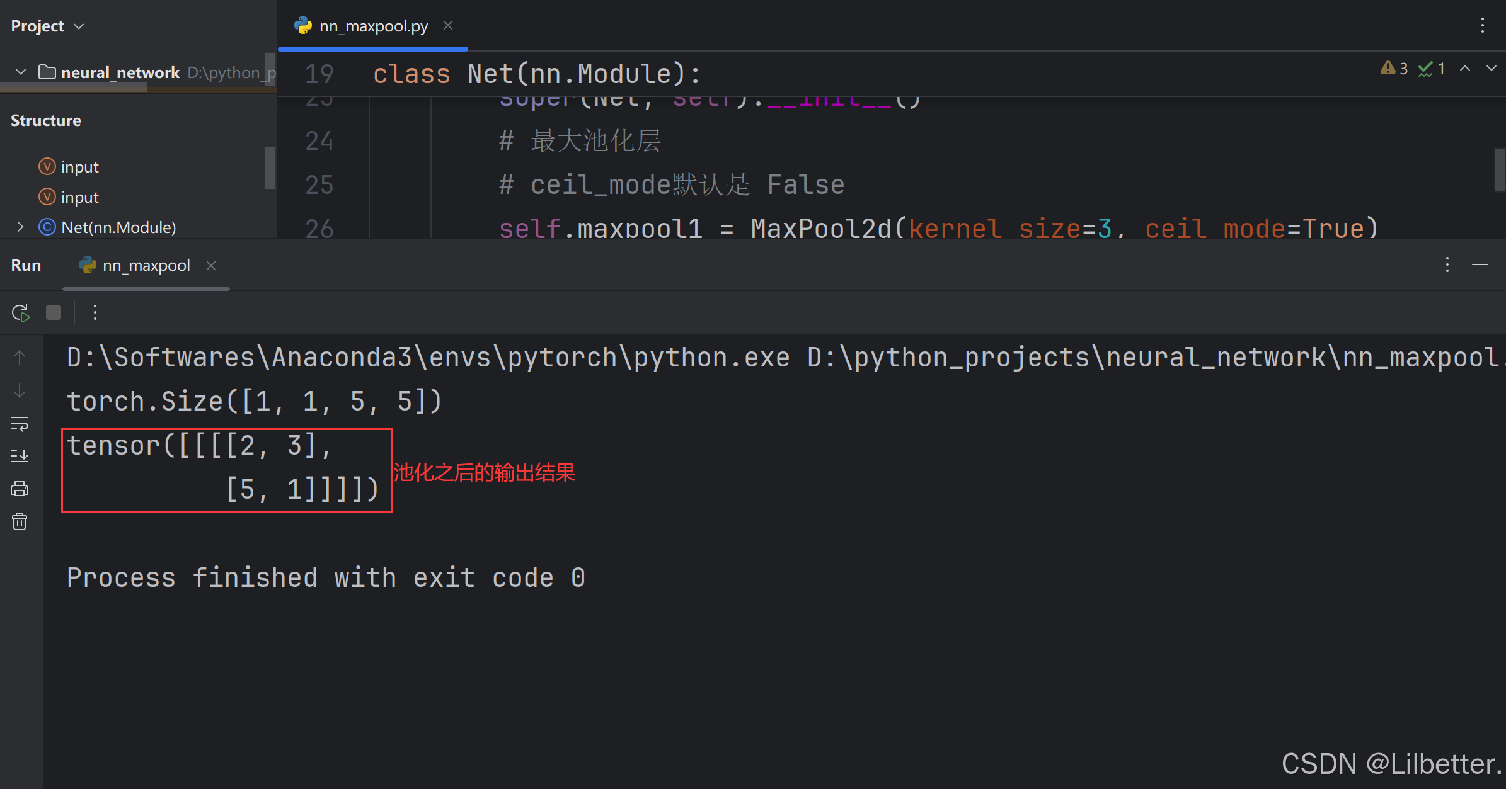1506x789 pixels.
Task: Close the nn_maxpool run tab
Action: point(211,266)
